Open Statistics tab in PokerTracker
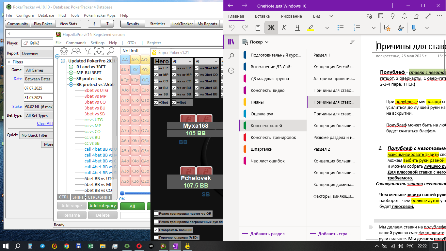Image resolution: width=446 pixels, height=251 pixels. (158, 24)
